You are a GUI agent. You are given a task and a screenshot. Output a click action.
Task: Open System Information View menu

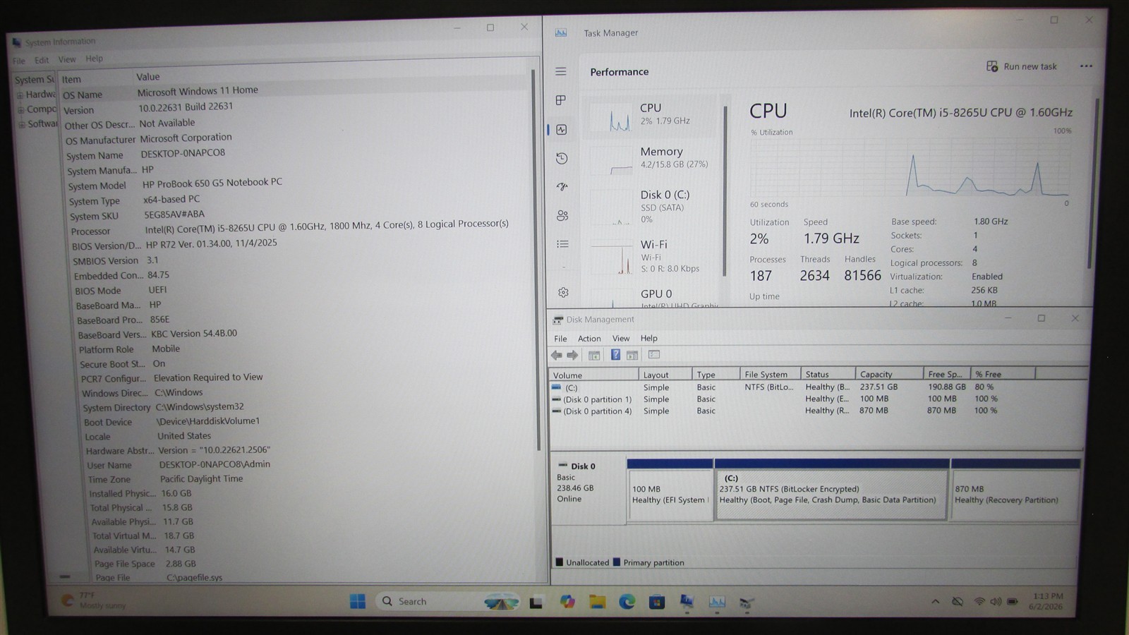tap(67, 59)
